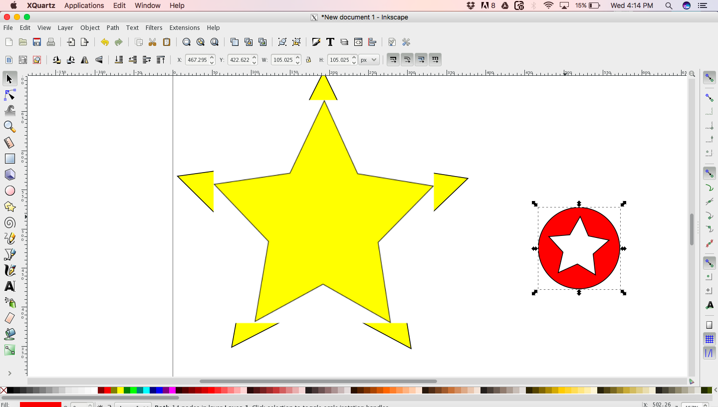Image resolution: width=718 pixels, height=407 pixels.
Task: Open the File menu
Action: (x=8, y=28)
